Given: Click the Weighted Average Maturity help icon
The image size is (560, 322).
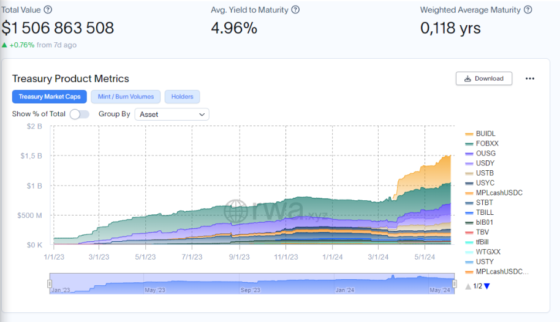Looking at the screenshot, I should pos(528,10).
